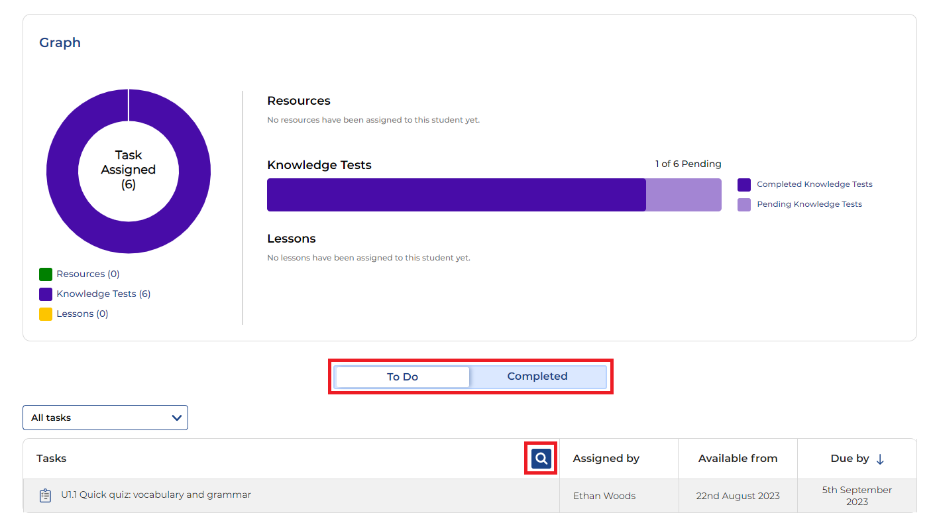Click the green Resources legend swatch

coord(46,274)
